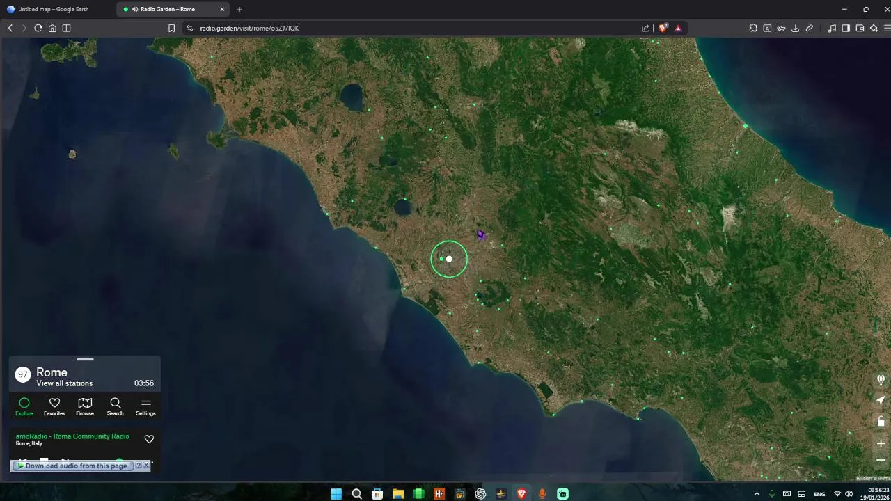This screenshot has width=891, height=501.
Task: Open the ENG language switcher
Action: pyautogui.click(x=819, y=494)
